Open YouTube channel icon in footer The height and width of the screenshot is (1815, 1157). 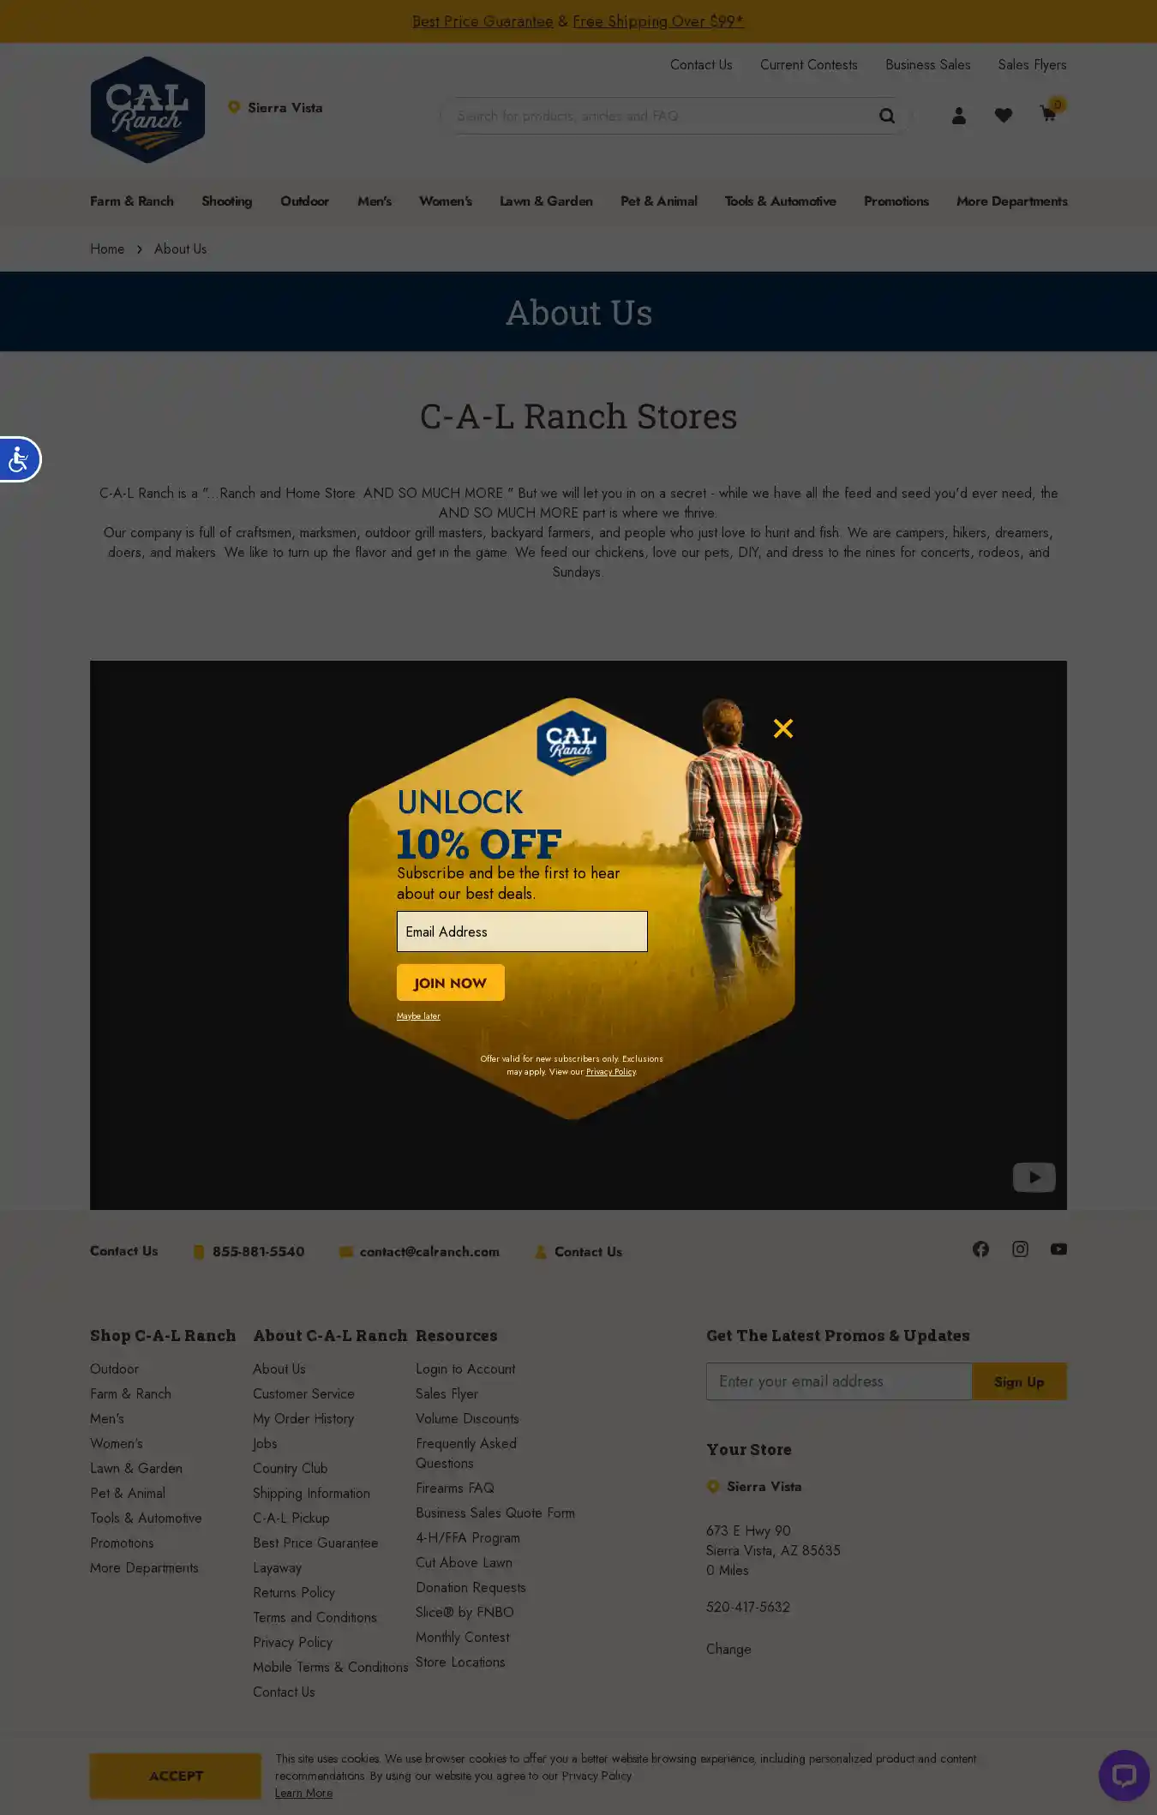[x=1058, y=1249]
